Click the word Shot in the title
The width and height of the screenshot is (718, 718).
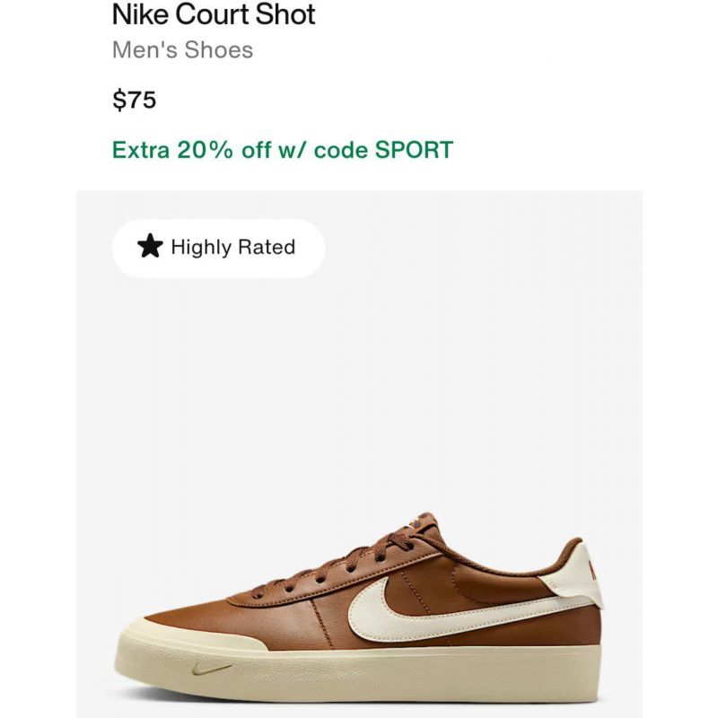click(285, 14)
